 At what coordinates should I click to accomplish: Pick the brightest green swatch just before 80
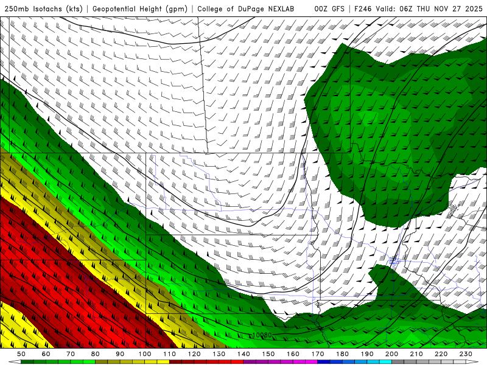89,361
